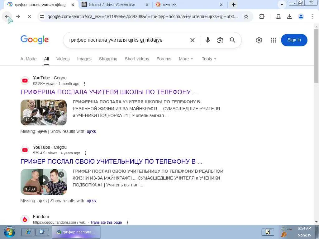Stop page loading with the X button
319x239 pixels.
coord(29,16)
